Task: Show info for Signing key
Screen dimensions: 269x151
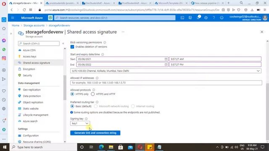Action: [86, 119]
